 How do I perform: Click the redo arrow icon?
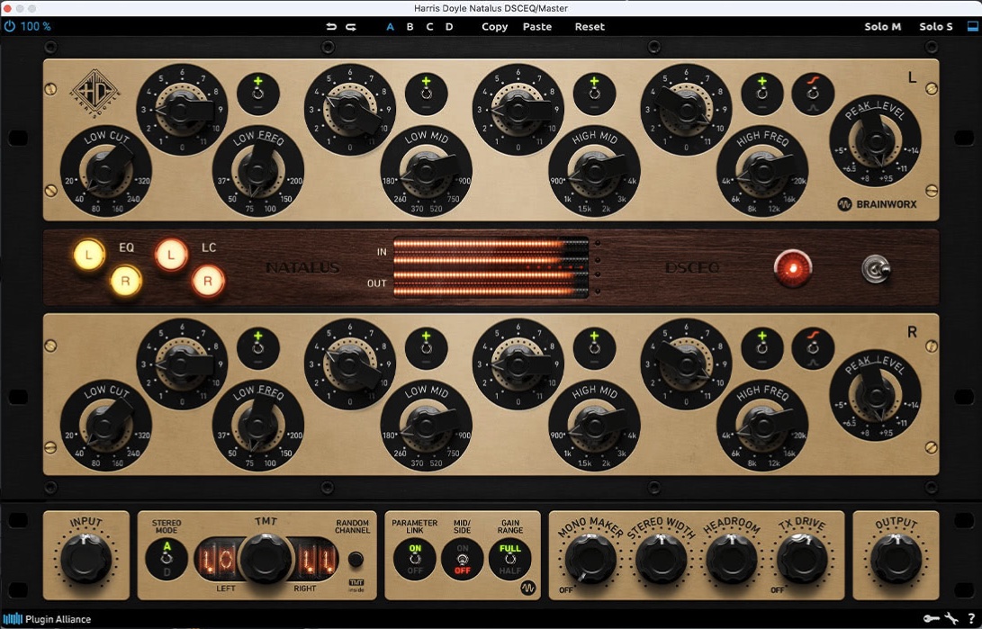(x=351, y=27)
